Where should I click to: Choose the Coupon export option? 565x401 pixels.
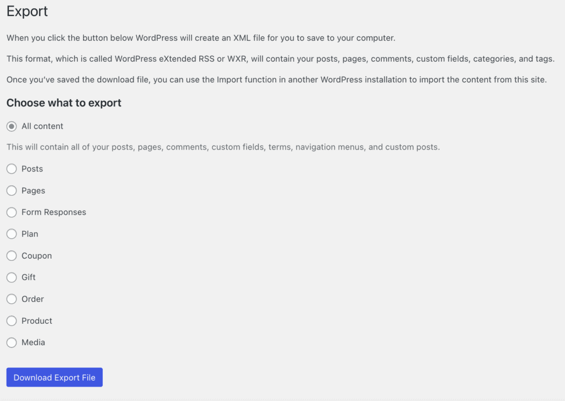point(12,256)
